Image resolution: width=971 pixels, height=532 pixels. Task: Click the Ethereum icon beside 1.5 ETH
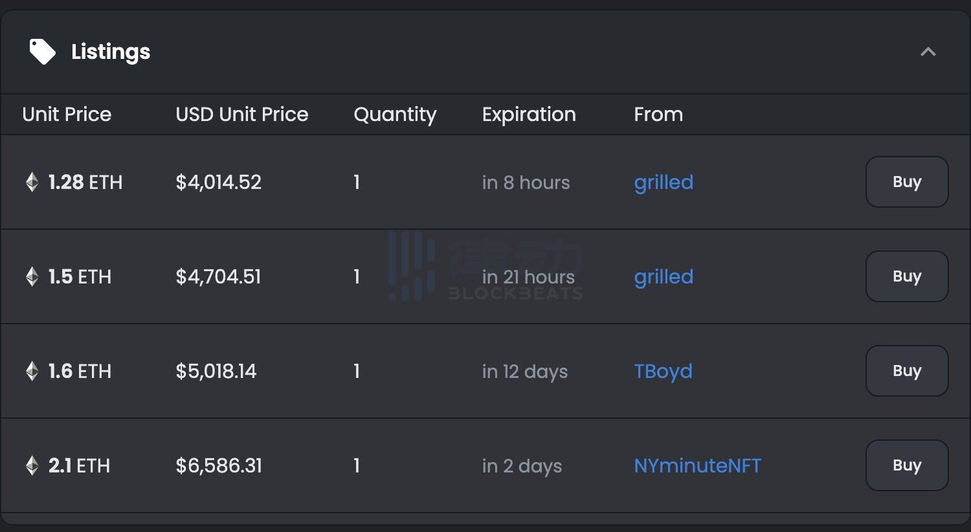pyautogui.click(x=32, y=276)
